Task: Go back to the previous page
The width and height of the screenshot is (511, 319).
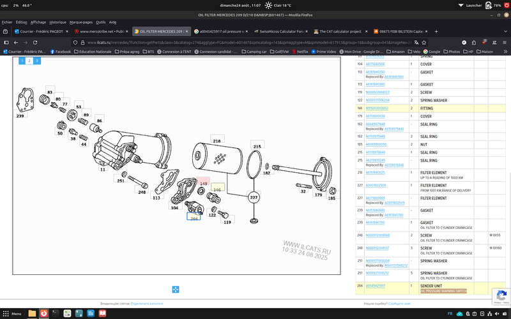Action: point(15,42)
